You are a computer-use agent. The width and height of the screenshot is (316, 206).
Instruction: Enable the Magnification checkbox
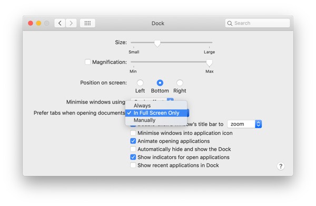[x=87, y=62]
